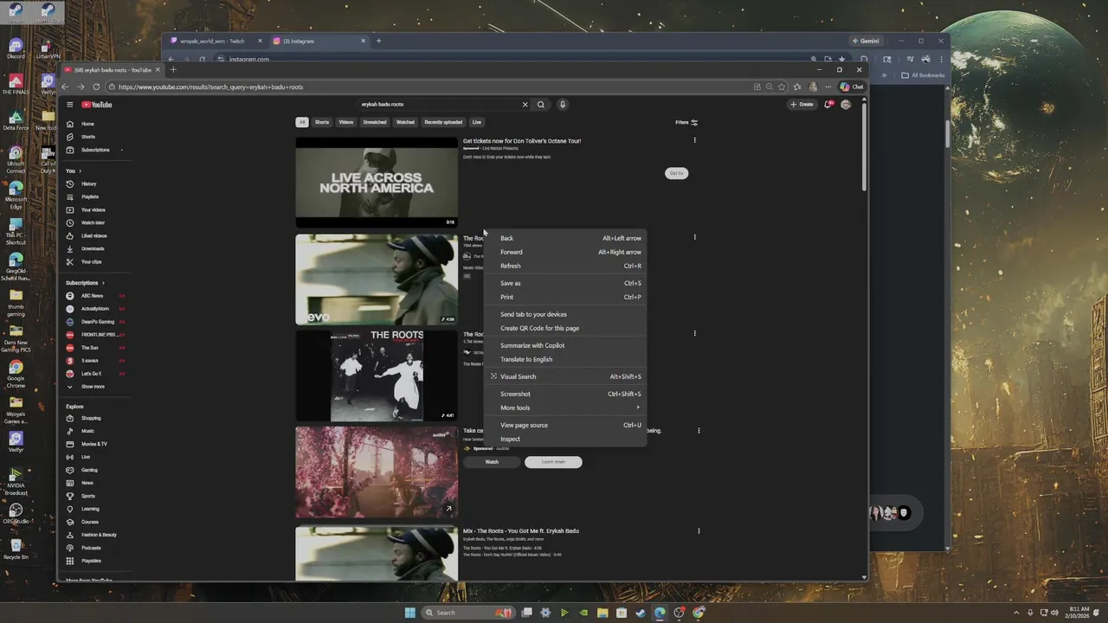
Task: Open Watch later in the sidebar
Action: tap(93, 223)
